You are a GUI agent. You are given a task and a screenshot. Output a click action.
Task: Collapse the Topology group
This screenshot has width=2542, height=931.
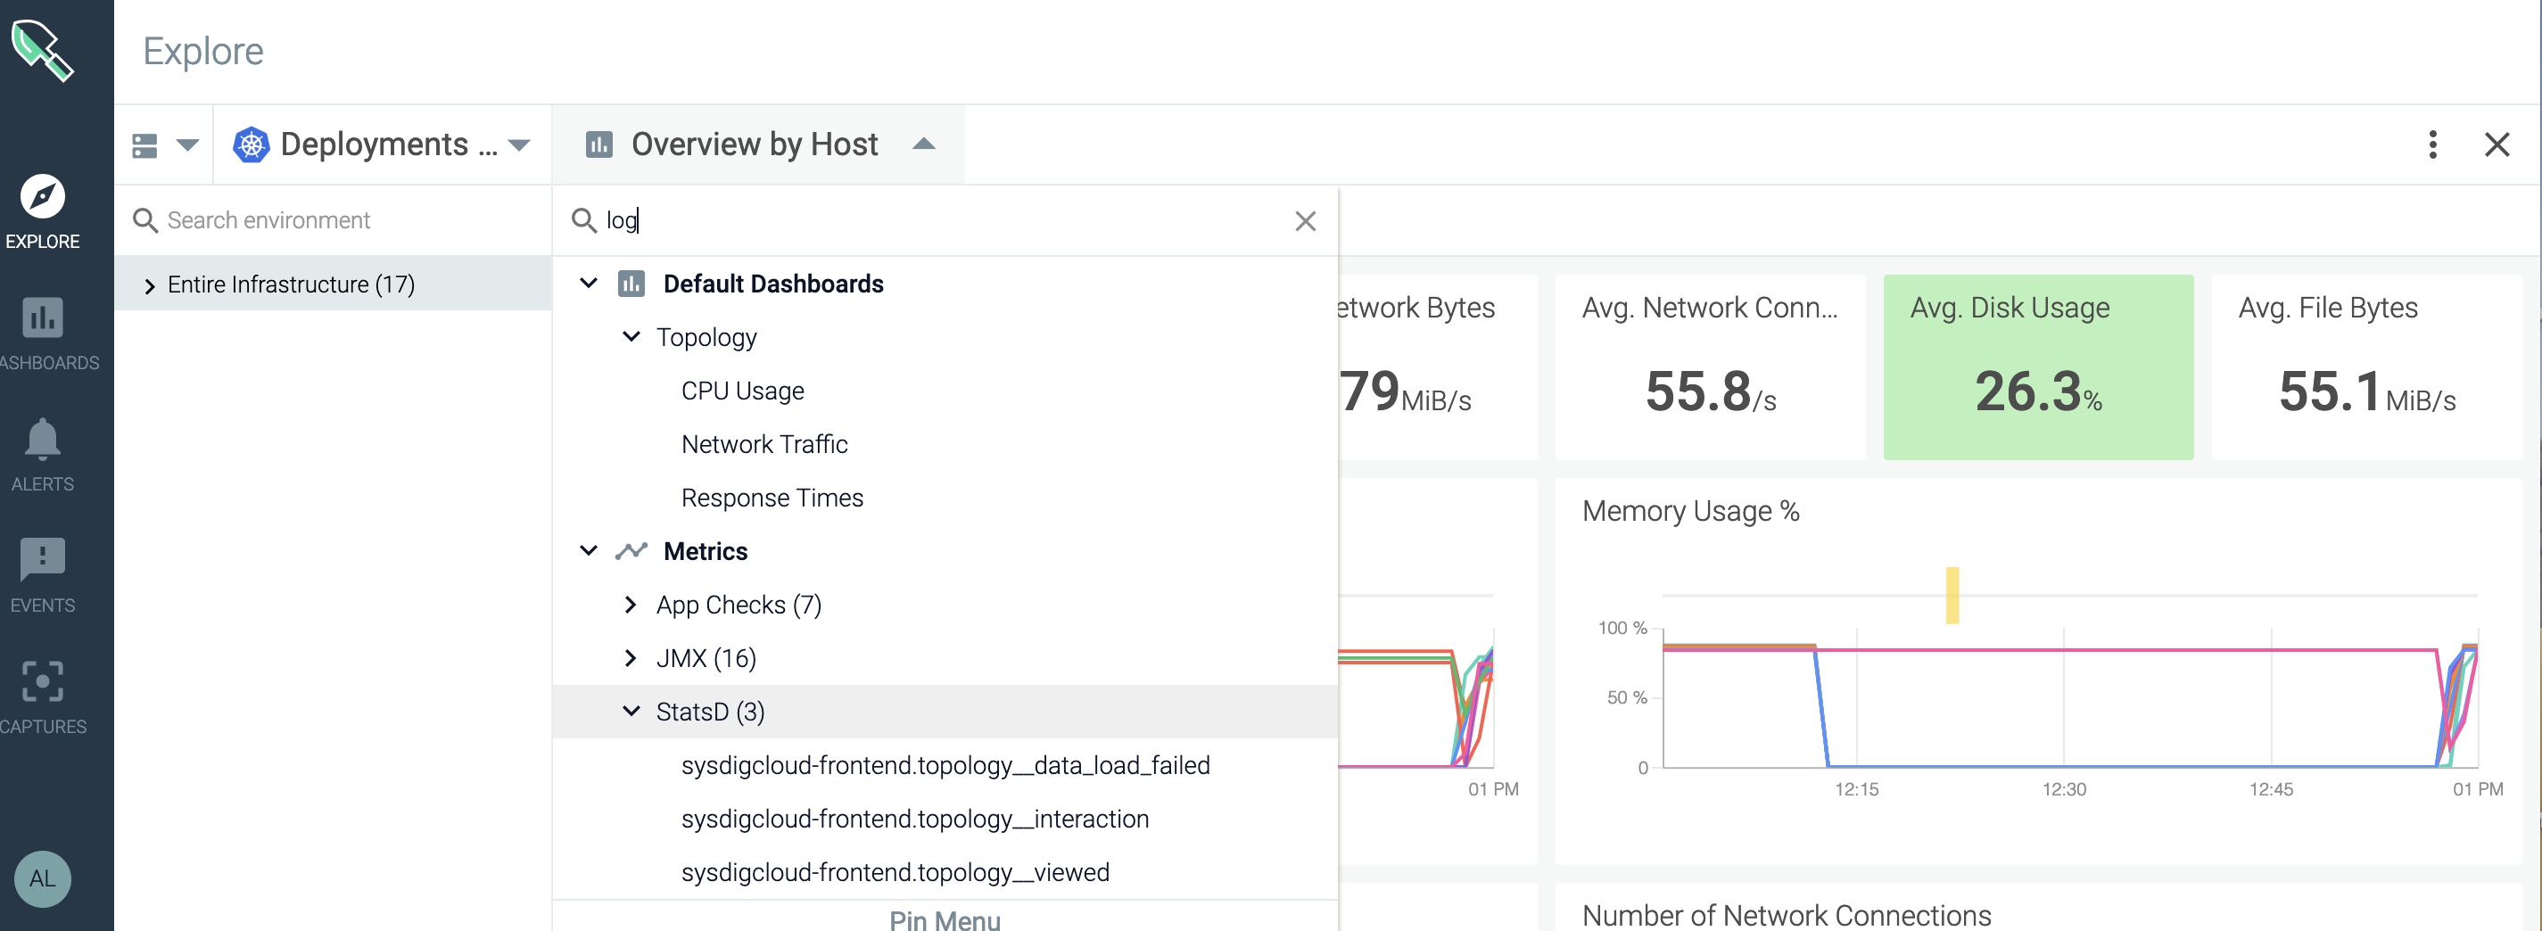[631, 337]
